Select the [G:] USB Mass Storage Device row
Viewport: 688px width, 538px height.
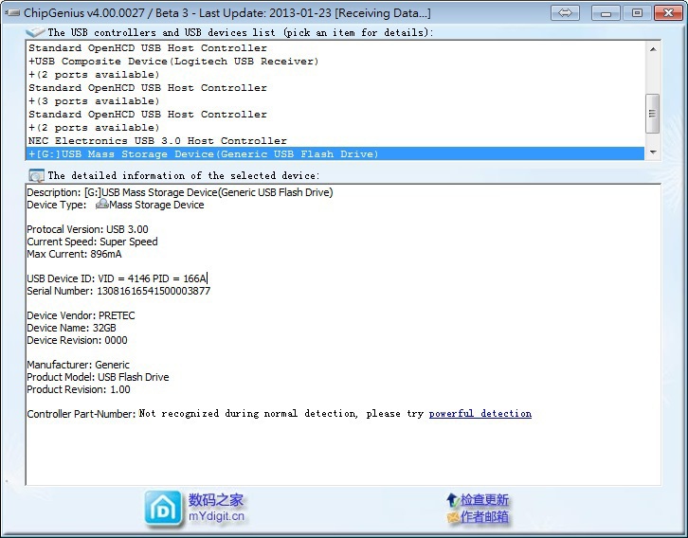tap(335, 153)
